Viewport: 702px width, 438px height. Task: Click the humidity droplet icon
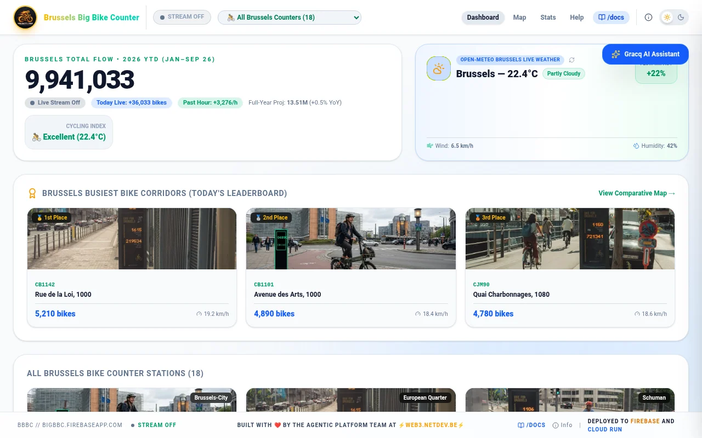tap(636, 146)
